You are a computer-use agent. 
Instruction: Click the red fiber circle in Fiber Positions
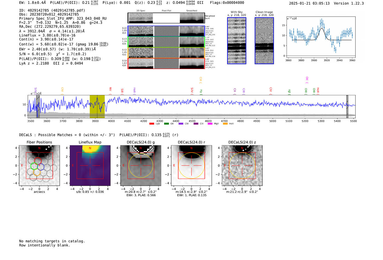pos(38,161)
